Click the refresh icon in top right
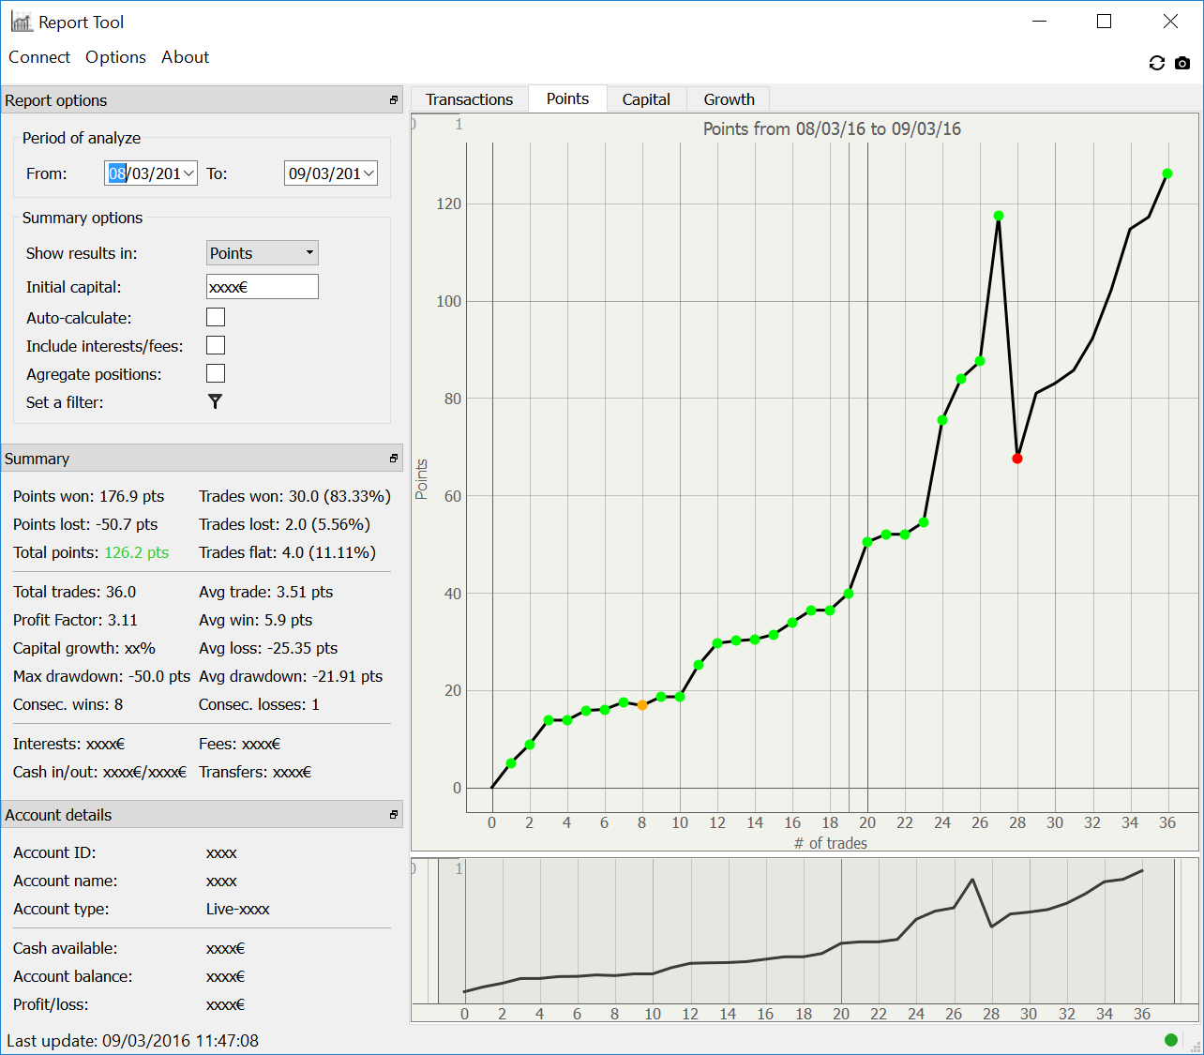 point(1156,63)
